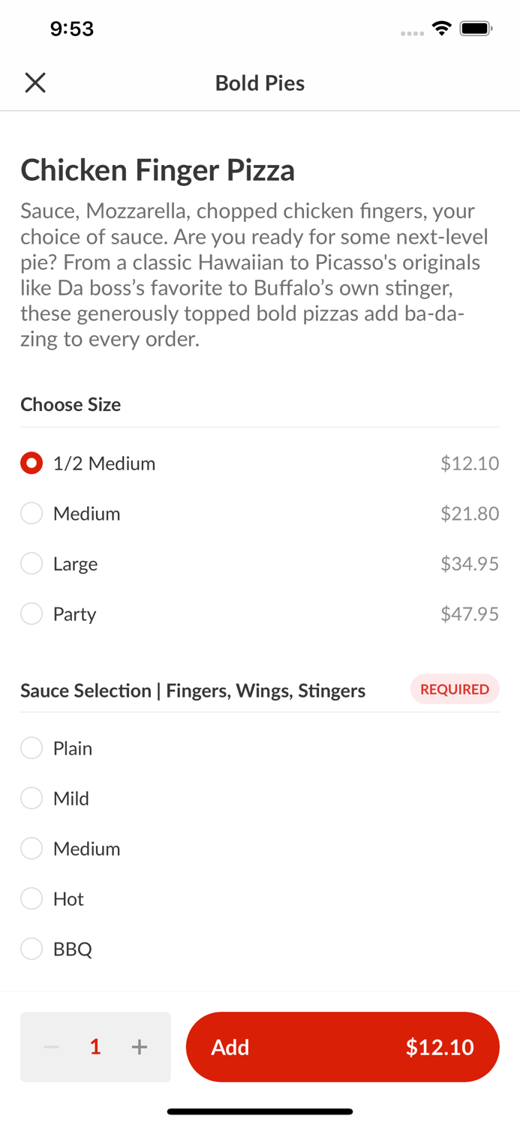Tap the cellular signal dots icon
The image size is (520, 1125).
point(411,31)
